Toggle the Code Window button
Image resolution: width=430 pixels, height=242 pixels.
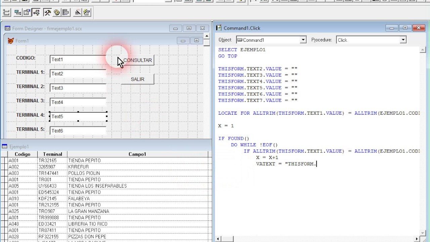pos(36,13)
